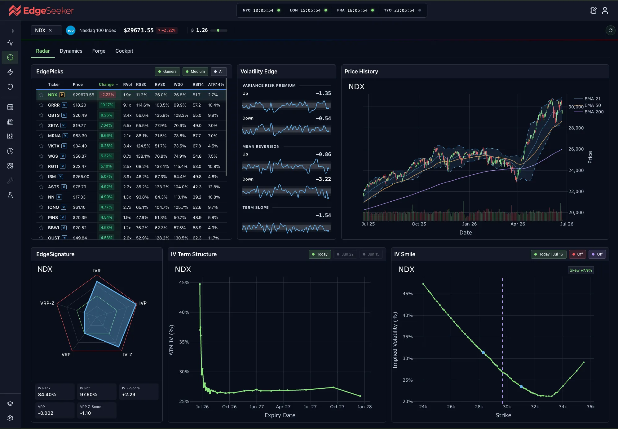Toggle EMA 21 legend entry
The height and width of the screenshot is (429, 618).
[587, 99]
